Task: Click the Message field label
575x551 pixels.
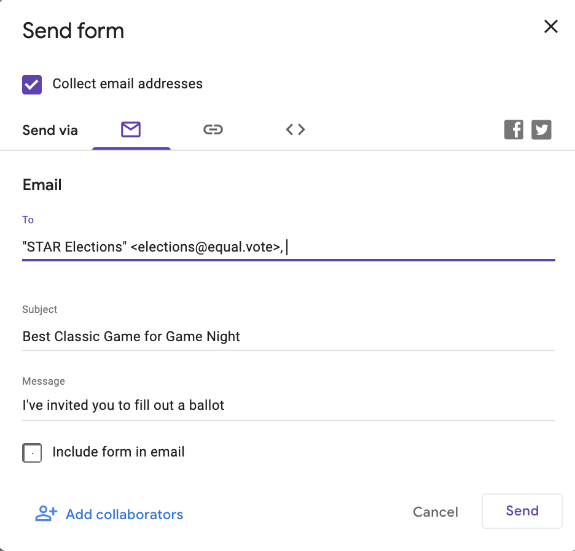Action: [44, 382]
